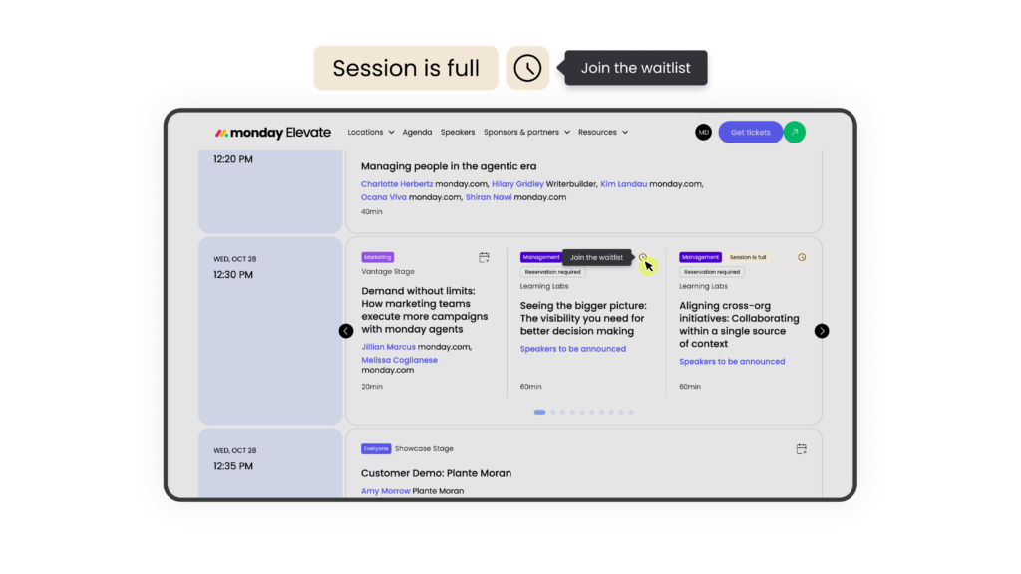
Task: Click the monday Elevate logo
Action: pos(273,133)
